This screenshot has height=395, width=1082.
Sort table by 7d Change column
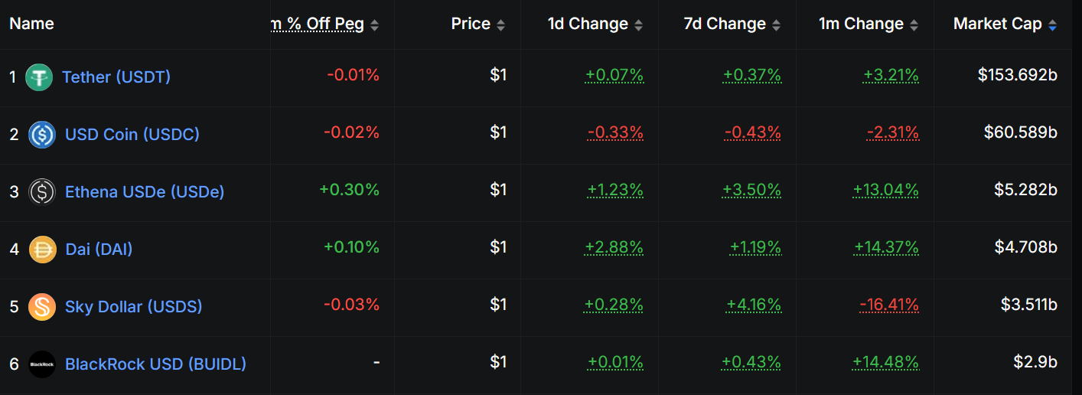coord(725,24)
